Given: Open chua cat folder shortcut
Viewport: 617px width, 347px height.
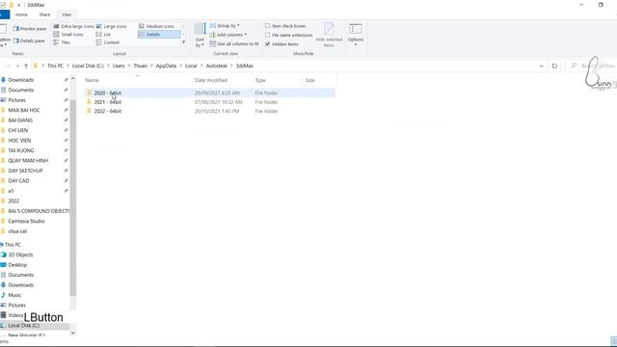Looking at the screenshot, I should click(17, 231).
